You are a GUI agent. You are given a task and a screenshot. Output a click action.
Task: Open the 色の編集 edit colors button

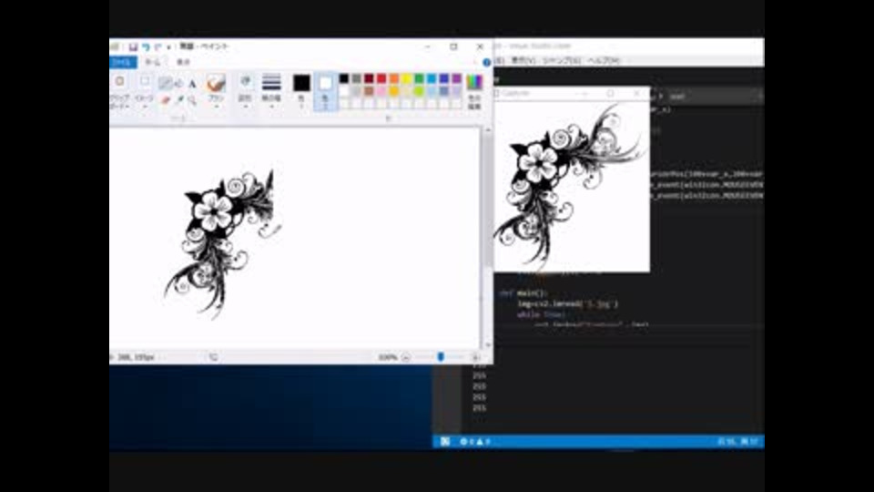coord(474,91)
